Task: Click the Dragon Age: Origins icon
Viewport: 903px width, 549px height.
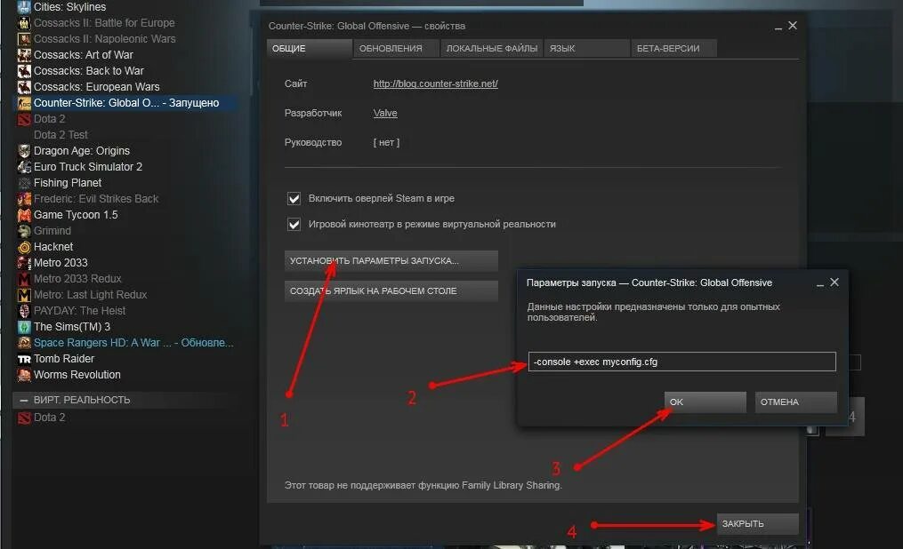Action: click(24, 151)
